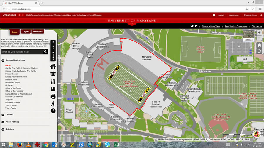Open the layers stack icon in sidebar
The width and height of the screenshot is (264, 148).
click(x=53, y=74)
